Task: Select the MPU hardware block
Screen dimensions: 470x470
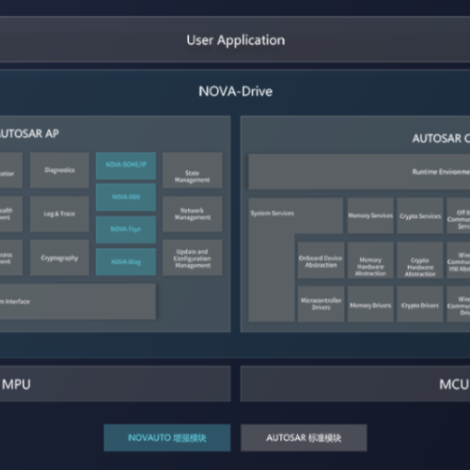Action: 115,384
